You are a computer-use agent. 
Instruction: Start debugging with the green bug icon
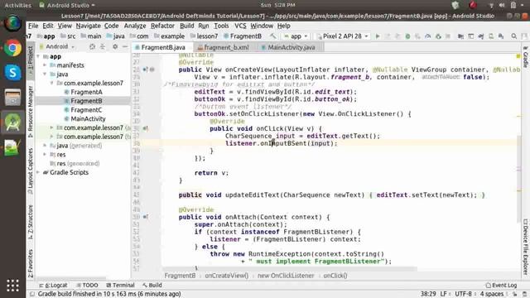(407, 36)
